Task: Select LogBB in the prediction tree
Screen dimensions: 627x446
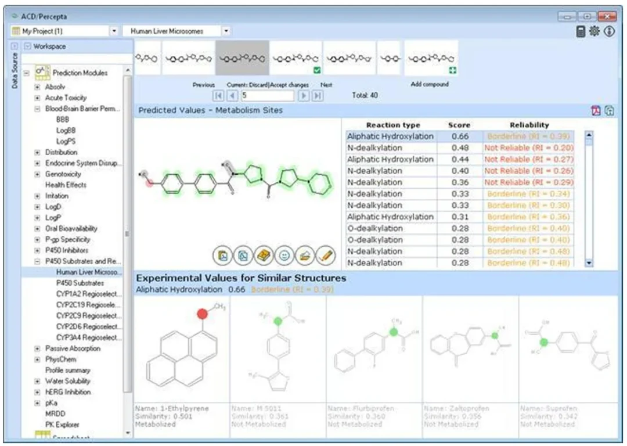Action: point(66,131)
